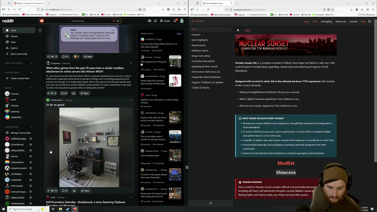Open the overflow menu of the r/pcgaming post

pyautogui.click(x=131, y=63)
